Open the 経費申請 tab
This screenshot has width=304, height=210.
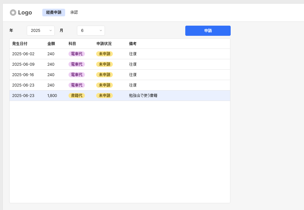coord(54,12)
